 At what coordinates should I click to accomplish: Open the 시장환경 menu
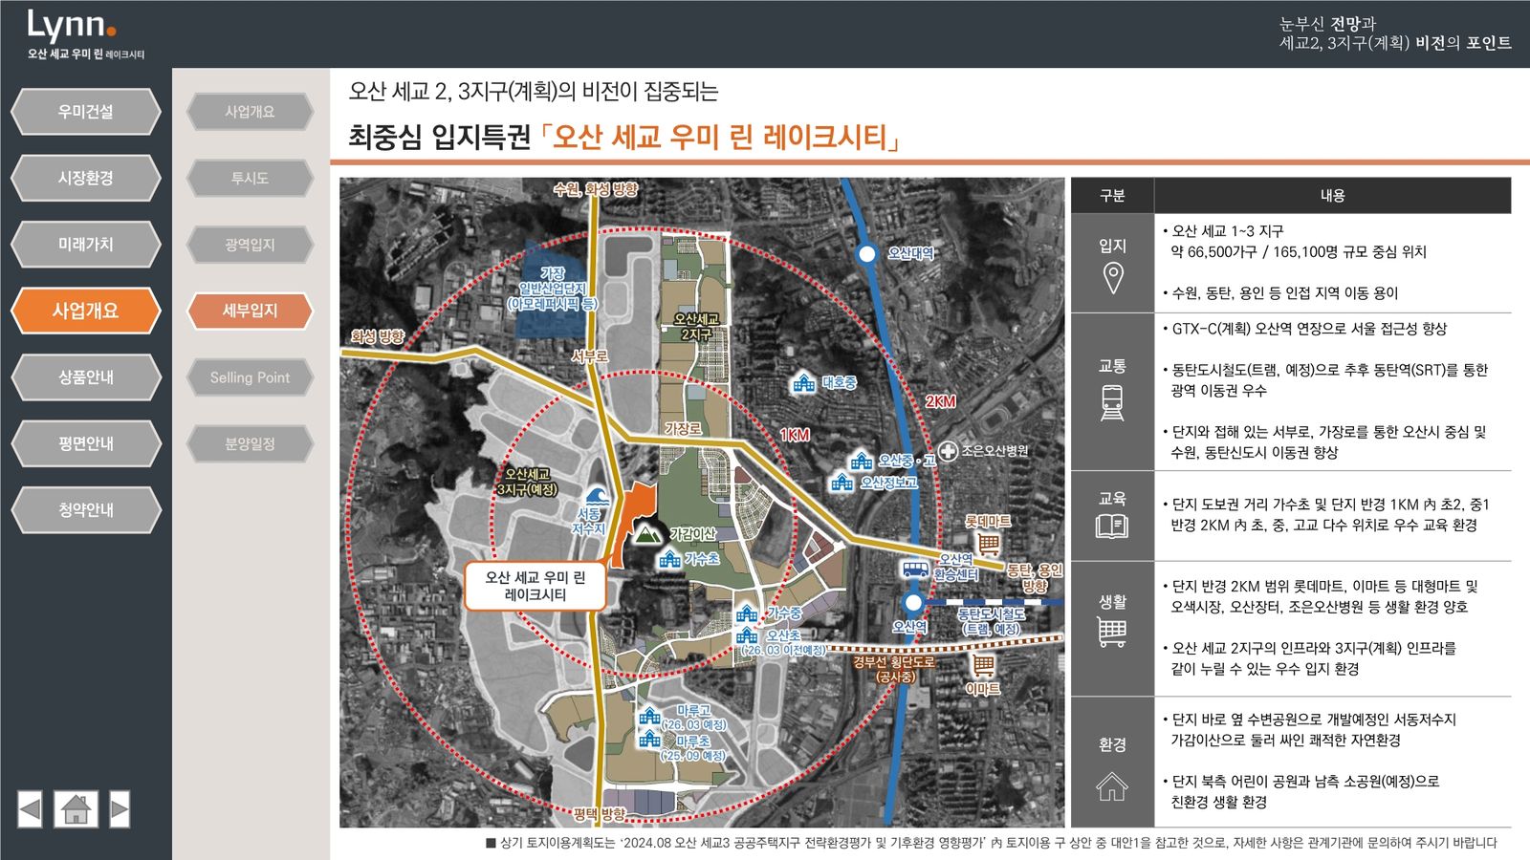[85, 178]
